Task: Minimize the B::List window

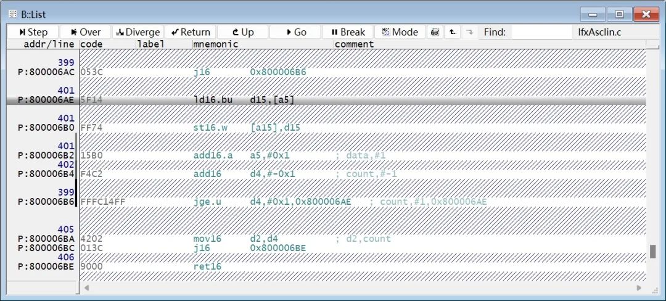Action: pos(593,14)
